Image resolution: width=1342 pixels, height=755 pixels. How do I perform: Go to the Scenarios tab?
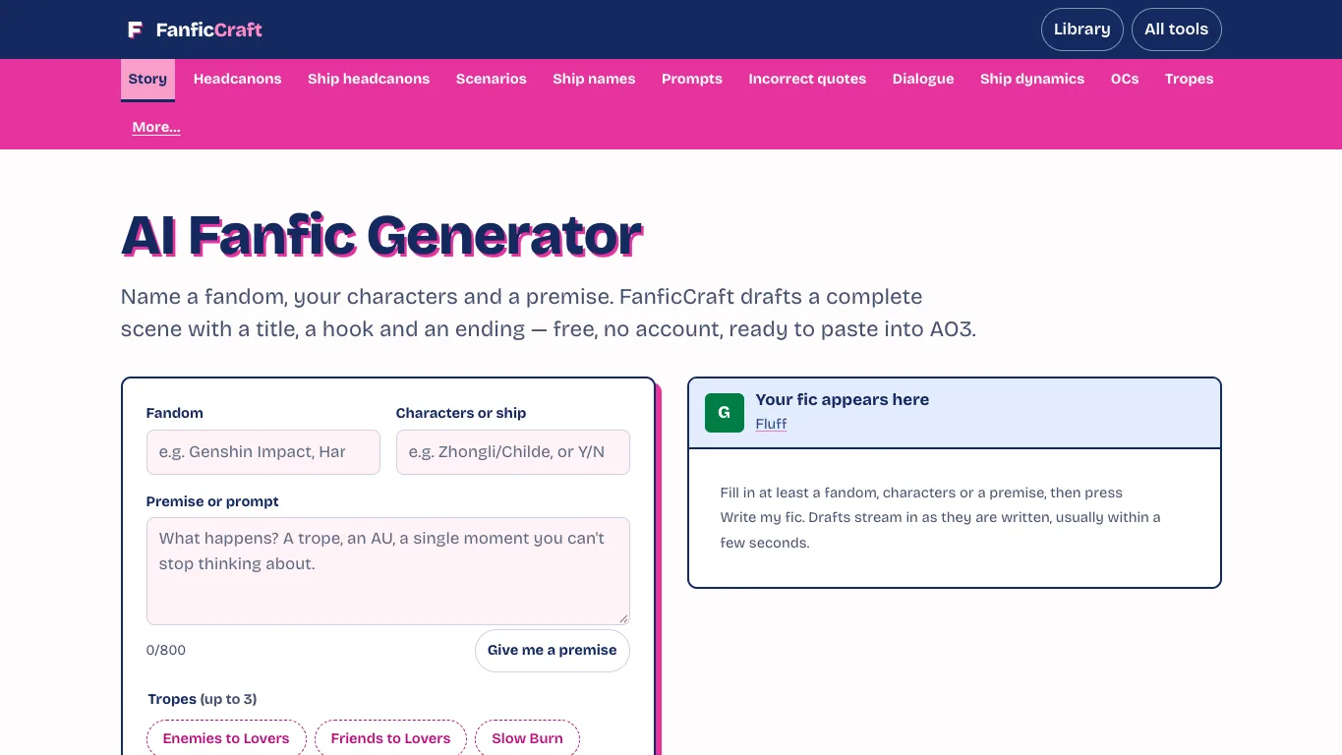pyautogui.click(x=492, y=79)
